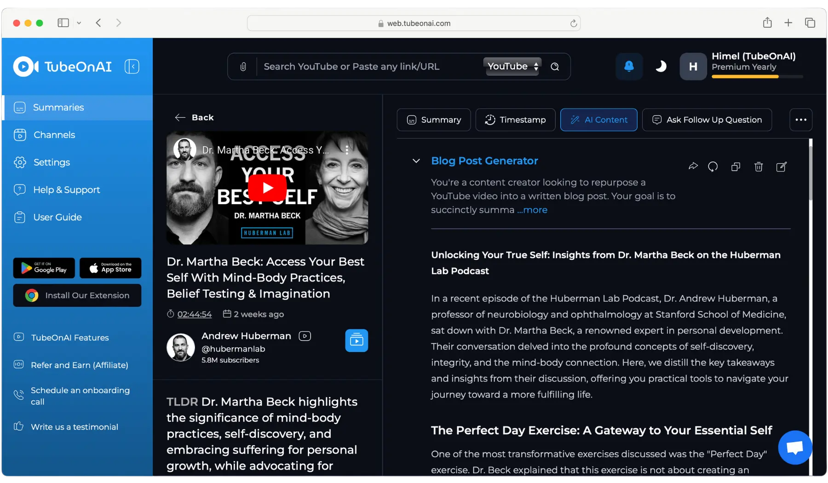Open Ask Follow Up Question tab
Image resolution: width=828 pixels, height=483 pixels.
pyautogui.click(x=707, y=120)
